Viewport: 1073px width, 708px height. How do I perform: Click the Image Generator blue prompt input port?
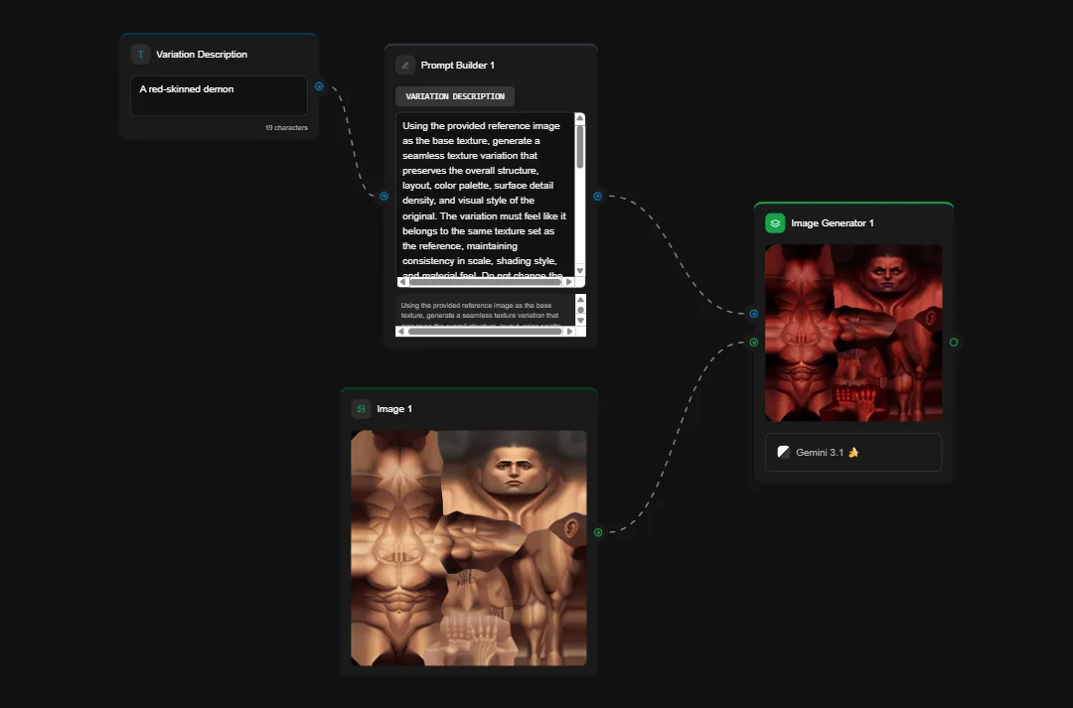pyautogui.click(x=754, y=314)
